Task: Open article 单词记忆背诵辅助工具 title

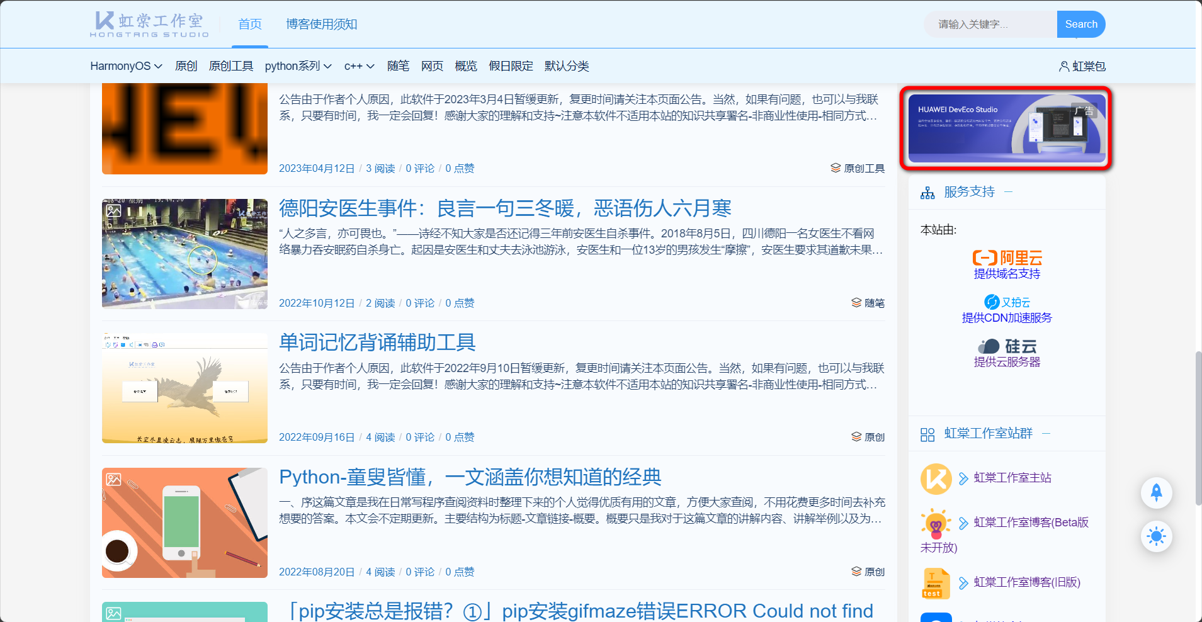Action: pos(377,342)
